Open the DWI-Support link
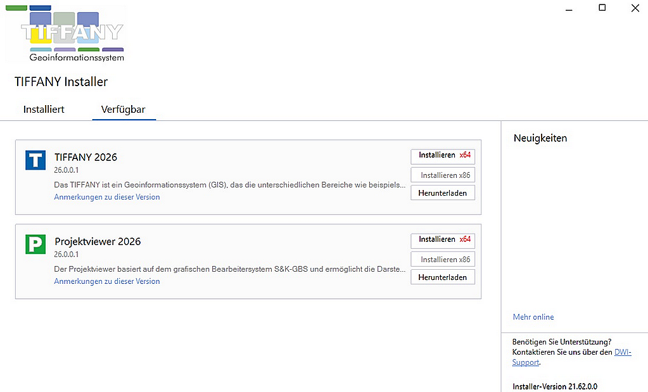The image size is (648, 392). pyautogui.click(x=622, y=352)
